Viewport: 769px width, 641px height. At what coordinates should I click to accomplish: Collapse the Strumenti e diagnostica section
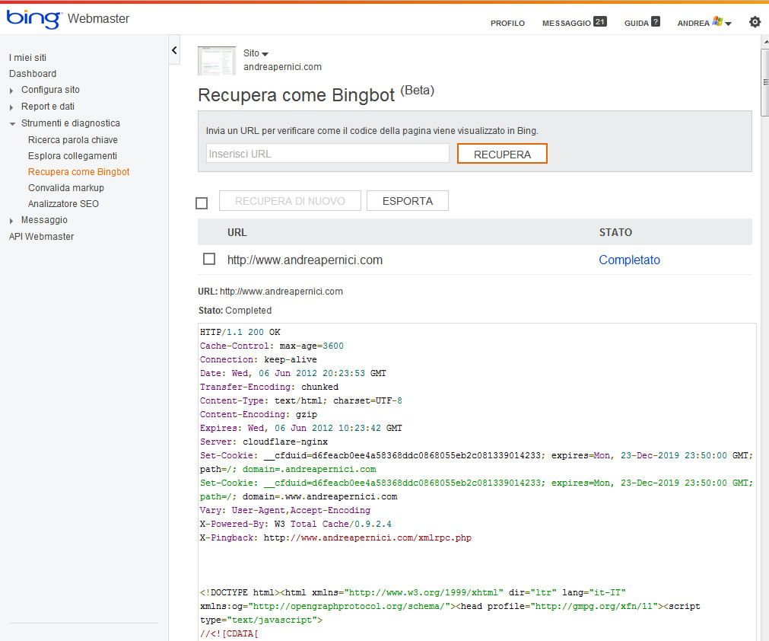click(x=12, y=123)
